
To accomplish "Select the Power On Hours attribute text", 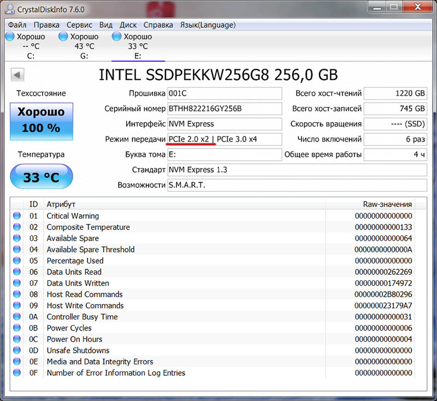I will click(x=74, y=339).
